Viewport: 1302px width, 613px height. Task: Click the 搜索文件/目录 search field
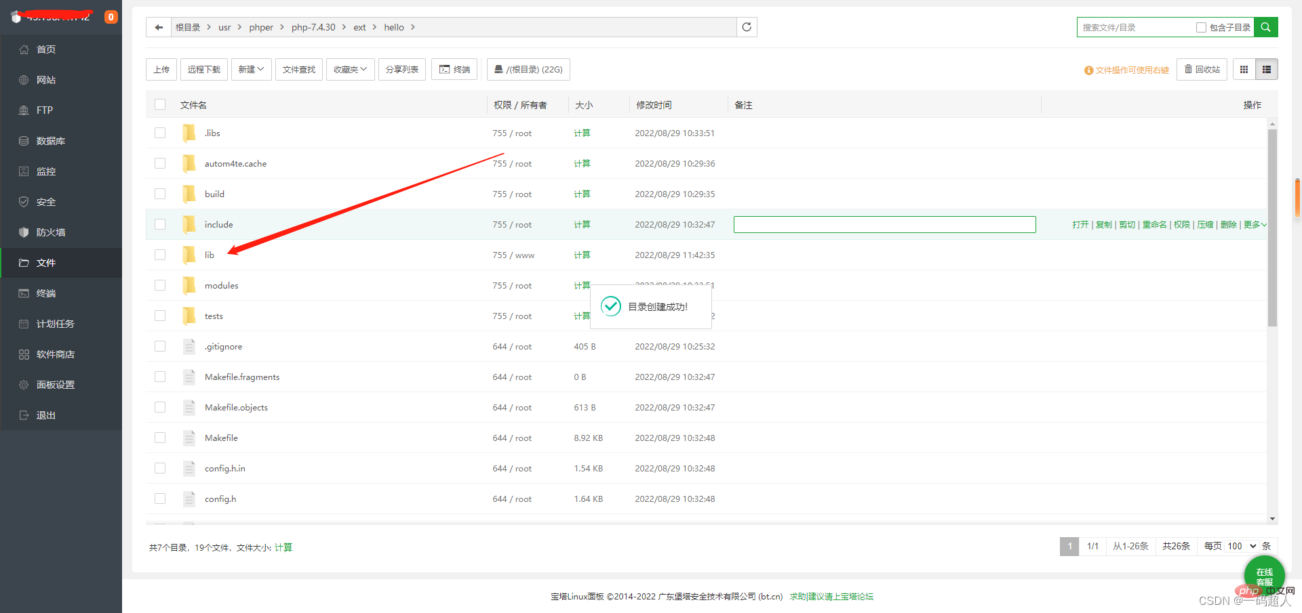1137,27
